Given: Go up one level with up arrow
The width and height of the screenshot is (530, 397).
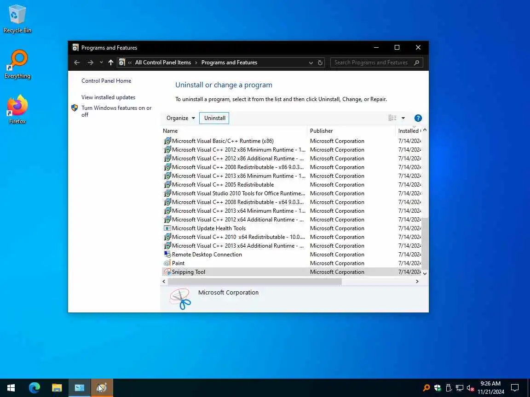Looking at the screenshot, I should [110, 62].
